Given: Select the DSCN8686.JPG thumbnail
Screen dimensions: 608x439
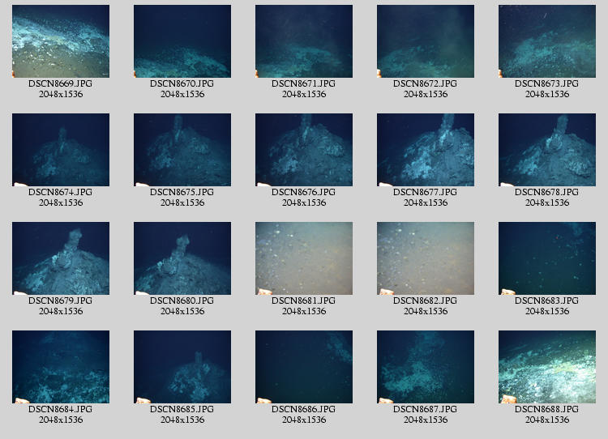Looking at the screenshot, I should pos(304,367).
